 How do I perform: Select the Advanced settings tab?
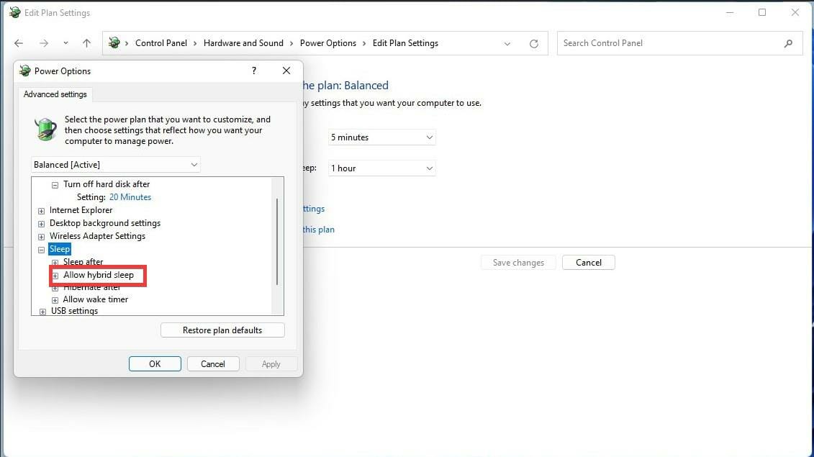point(55,94)
